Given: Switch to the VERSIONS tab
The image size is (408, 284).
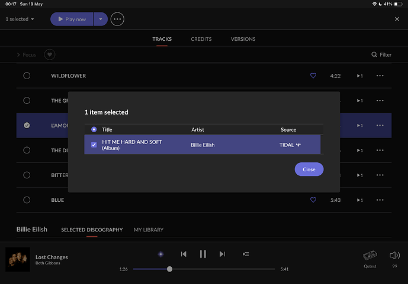Looking at the screenshot, I should (x=243, y=39).
